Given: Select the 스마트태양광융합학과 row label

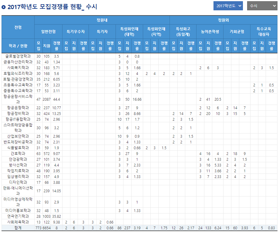Looking at the screenshot, I should [x=18, y=128].
